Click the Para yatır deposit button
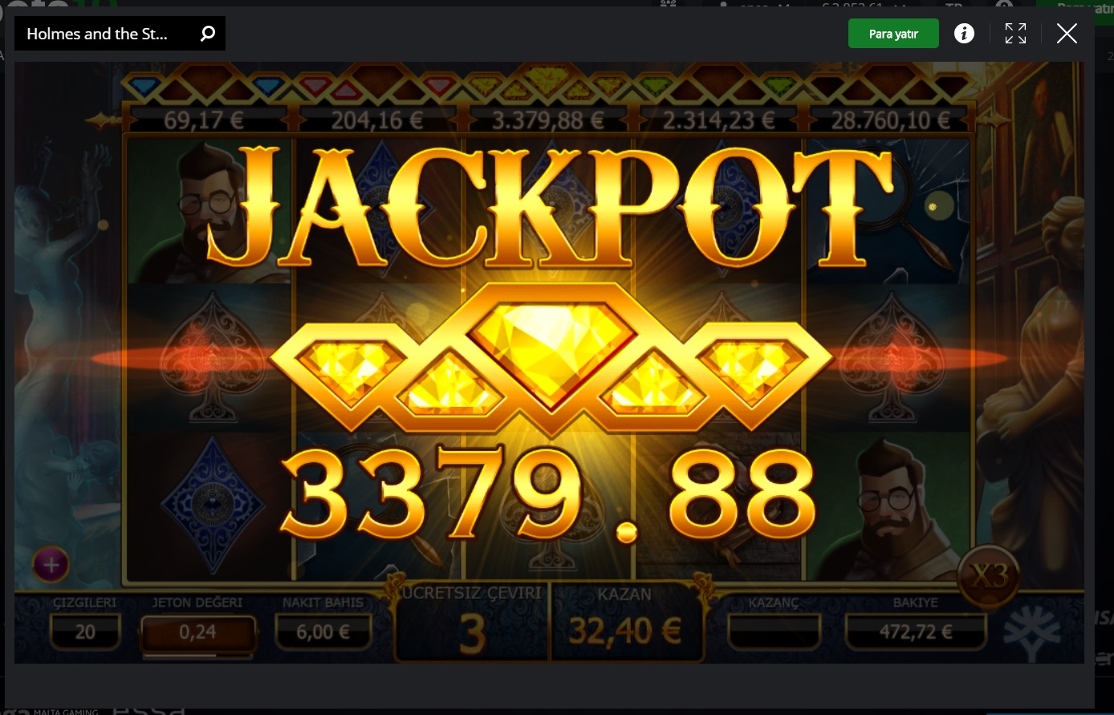This screenshot has height=715, width=1114. tap(893, 34)
